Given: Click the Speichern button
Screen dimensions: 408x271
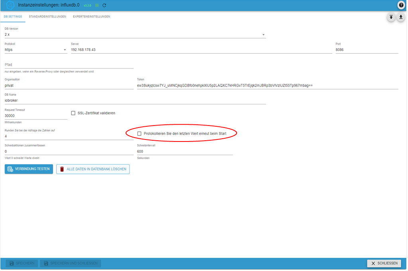Looking at the screenshot, I should pos(22,263).
